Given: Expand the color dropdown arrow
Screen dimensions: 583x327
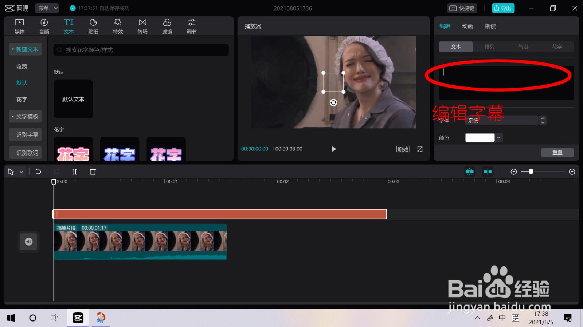Looking at the screenshot, I should [x=499, y=138].
